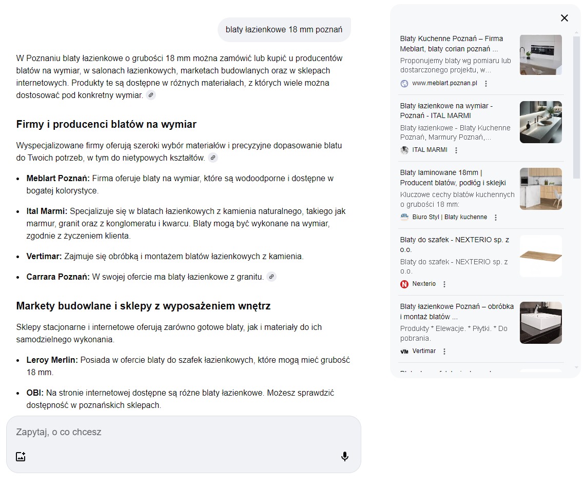Close the sources side panel
Viewport: 584px width, 488px height.
click(564, 18)
